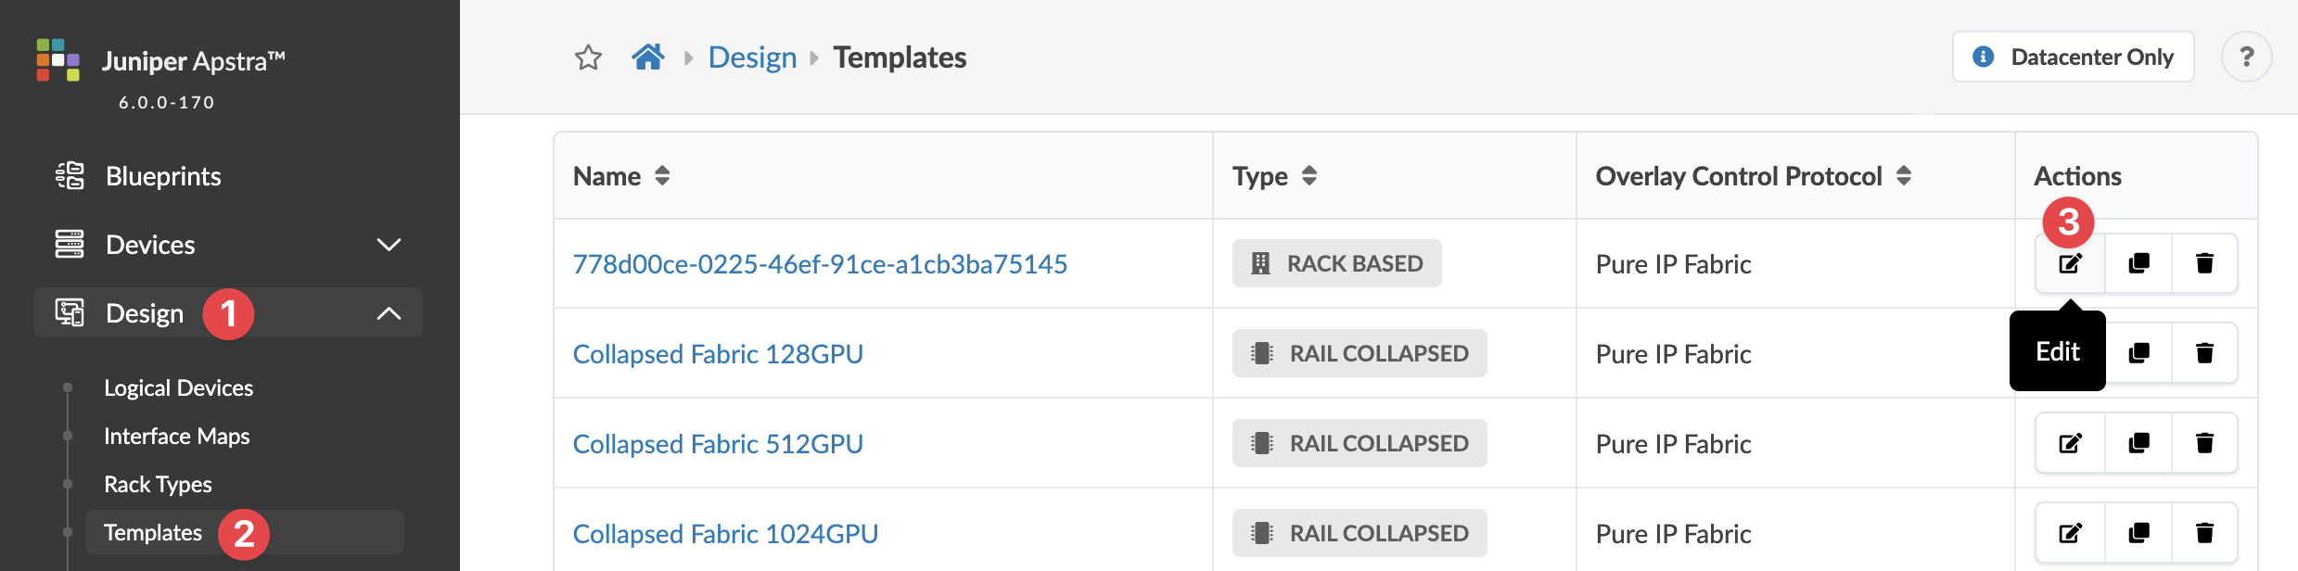The image size is (2298, 571).
Task: Open the Collapsed Fabric 128GPU template link
Action: point(718,354)
